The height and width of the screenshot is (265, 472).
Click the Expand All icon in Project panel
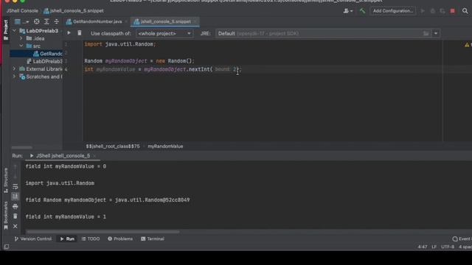pos(46,21)
